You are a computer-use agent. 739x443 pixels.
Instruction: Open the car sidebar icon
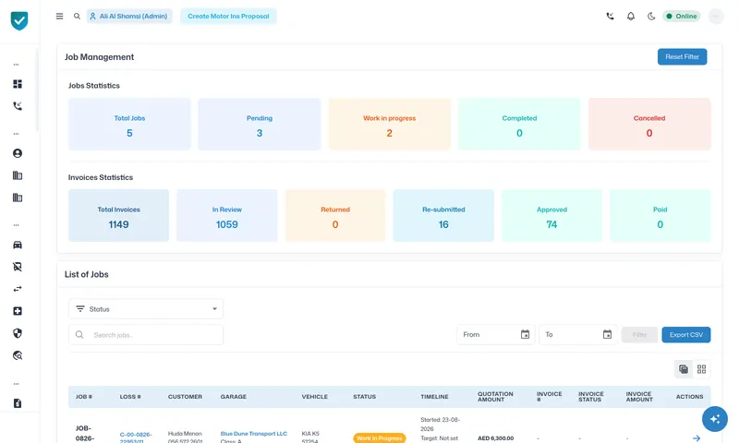(x=18, y=245)
